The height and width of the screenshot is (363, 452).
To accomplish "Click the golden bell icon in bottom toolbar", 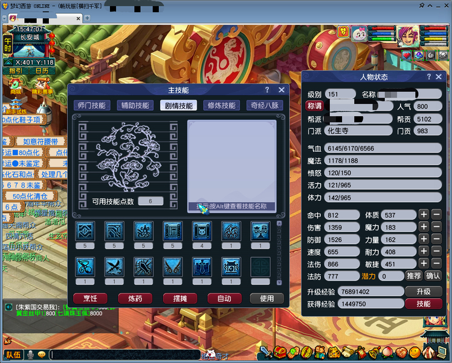I will pos(375,353).
